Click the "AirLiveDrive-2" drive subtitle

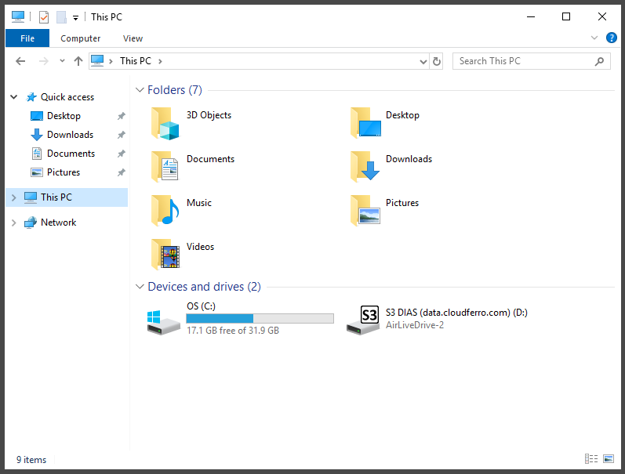click(x=415, y=325)
